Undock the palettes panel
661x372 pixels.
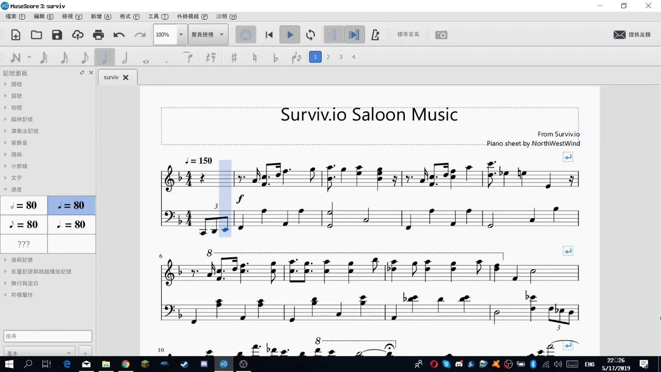point(82,73)
